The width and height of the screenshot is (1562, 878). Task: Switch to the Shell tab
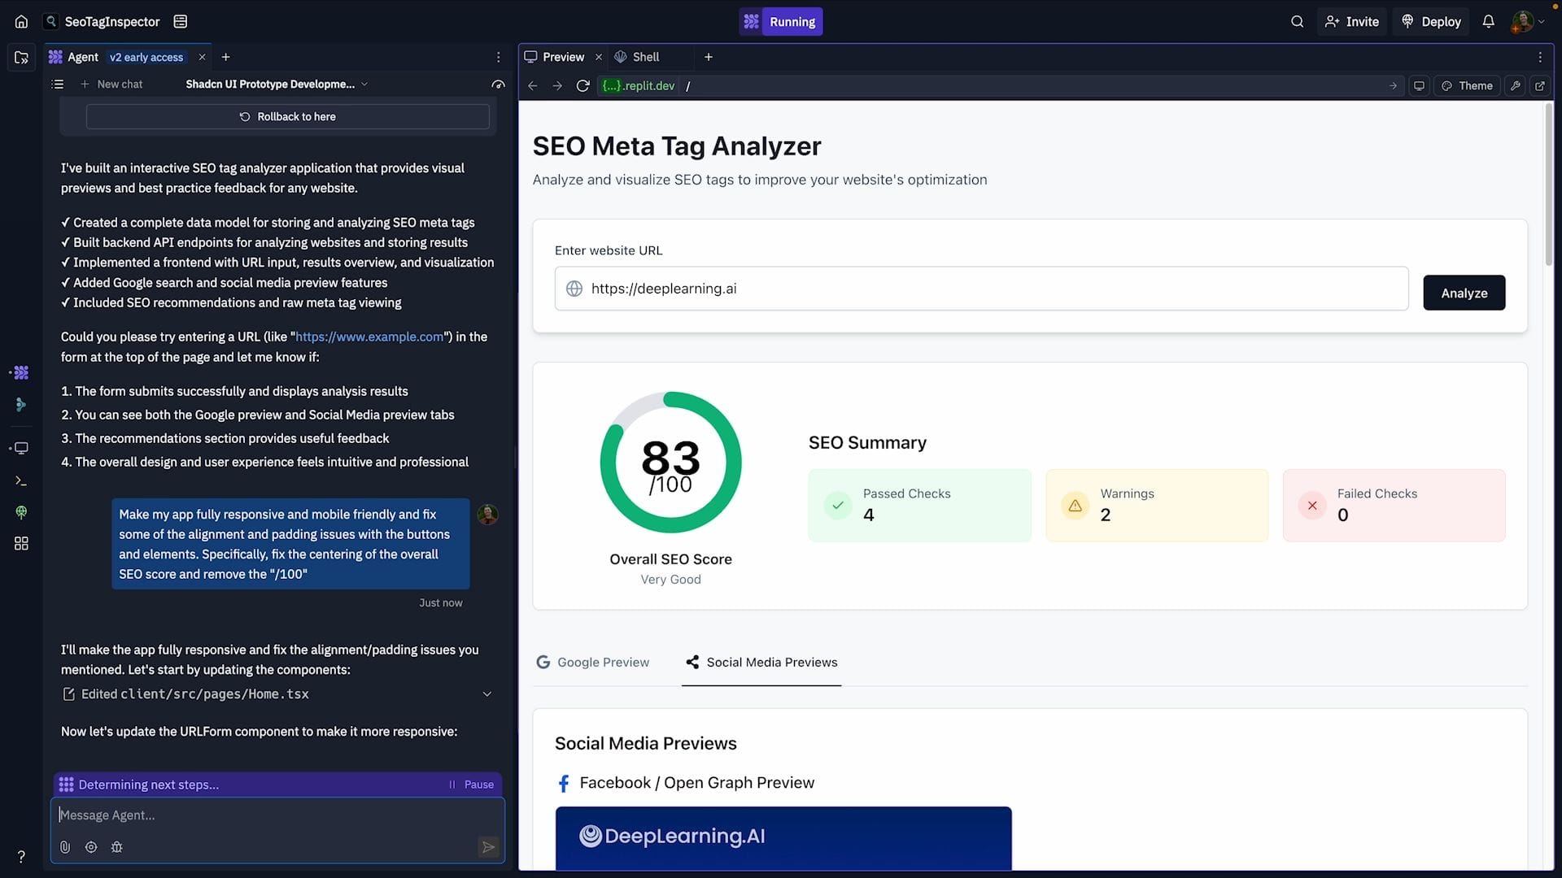tap(637, 57)
